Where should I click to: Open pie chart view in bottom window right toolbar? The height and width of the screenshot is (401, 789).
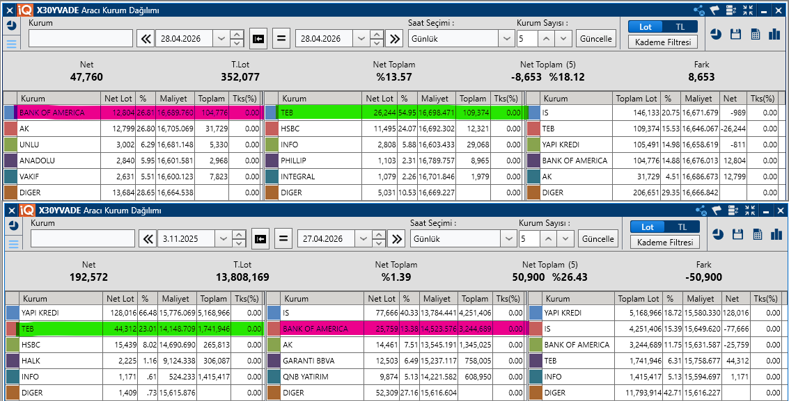click(718, 234)
